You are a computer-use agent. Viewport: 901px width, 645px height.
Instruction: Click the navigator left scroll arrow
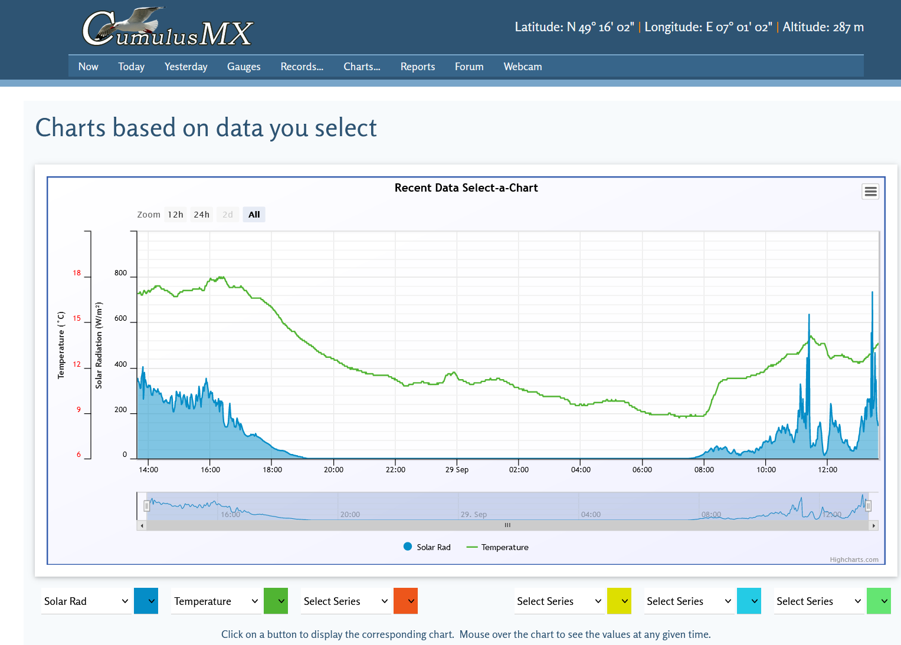(142, 525)
